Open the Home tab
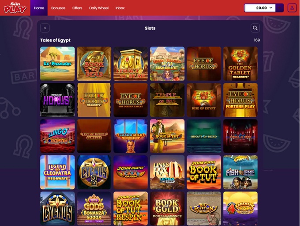 coord(39,8)
